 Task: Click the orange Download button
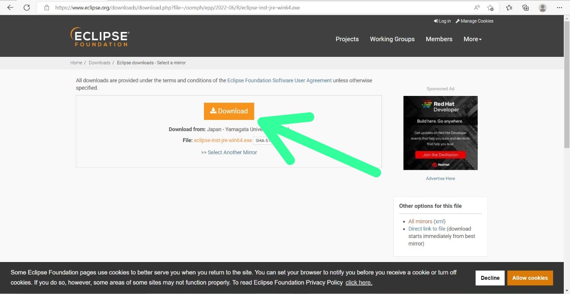click(x=229, y=111)
